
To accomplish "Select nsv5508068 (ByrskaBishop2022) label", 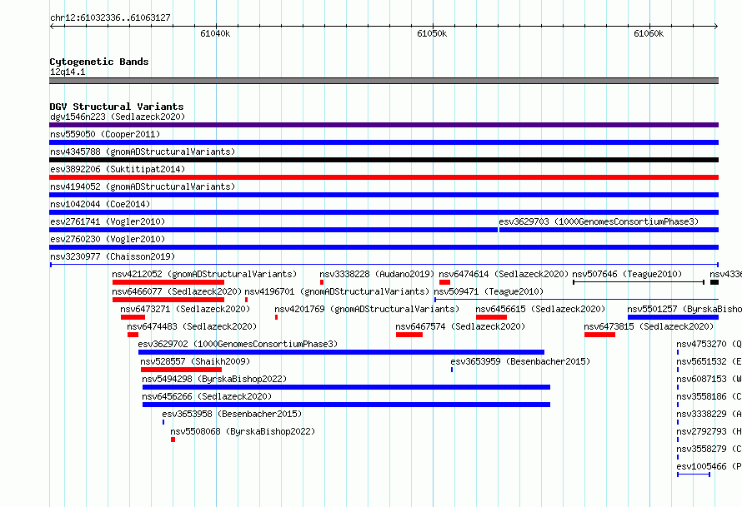I will click(243, 431).
